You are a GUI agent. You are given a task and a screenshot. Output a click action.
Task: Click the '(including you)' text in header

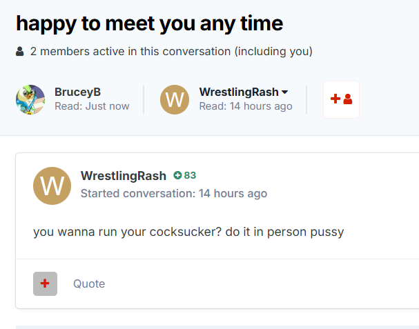(273, 52)
